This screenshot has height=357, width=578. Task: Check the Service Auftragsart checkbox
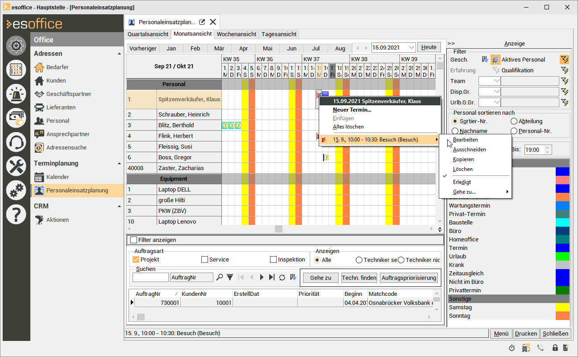pos(204,259)
